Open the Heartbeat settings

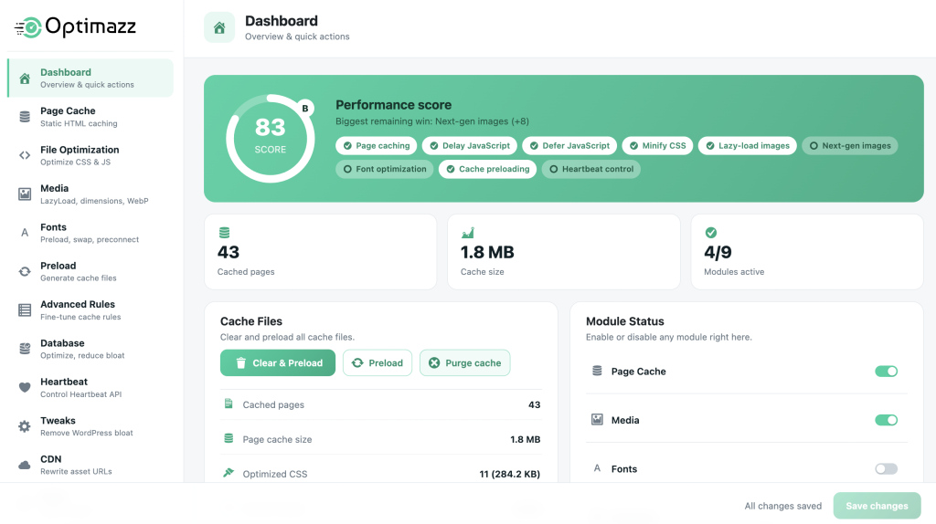pyautogui.click(x=90, y=387)
